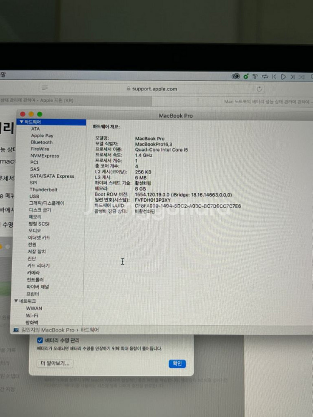Select 전원 in the sidebar
The image size is (313, 417).
pos(32,244)
